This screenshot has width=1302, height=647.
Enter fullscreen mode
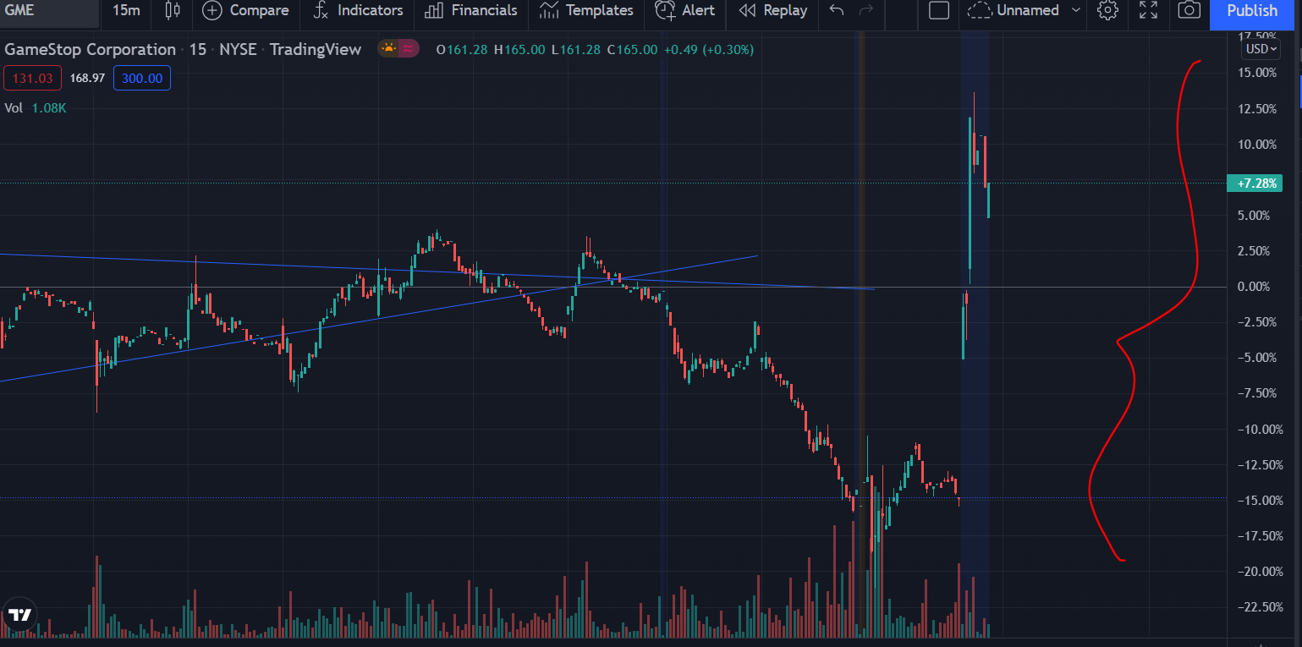[1148, 10]
